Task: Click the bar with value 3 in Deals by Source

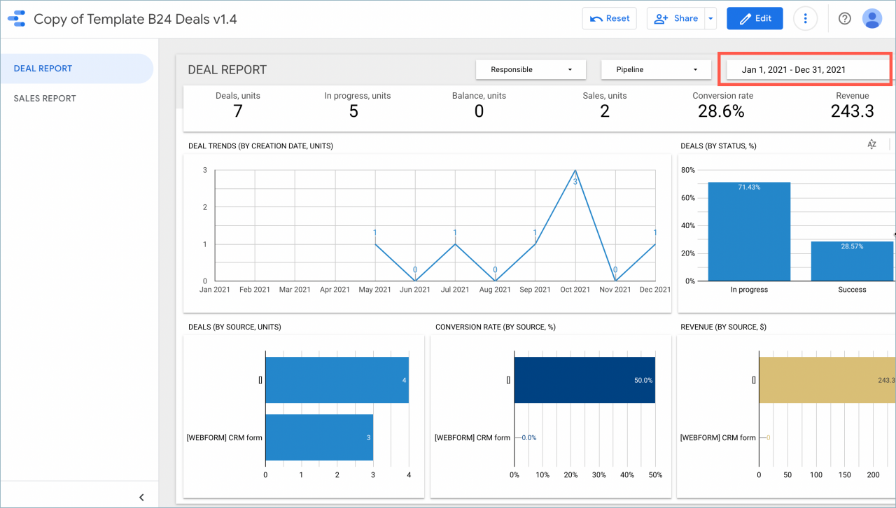Action: click(x=319, y=437)
